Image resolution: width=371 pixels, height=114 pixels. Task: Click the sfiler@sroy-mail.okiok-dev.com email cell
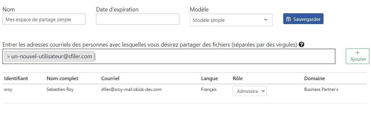pos(131,90)
